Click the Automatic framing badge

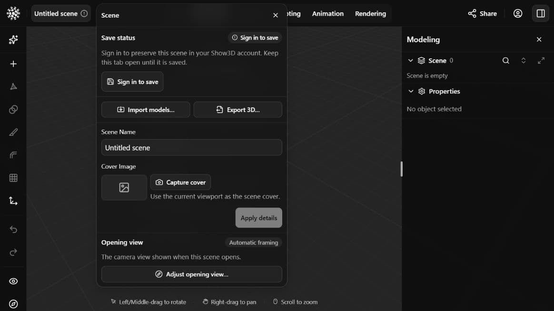coord(253,243)
